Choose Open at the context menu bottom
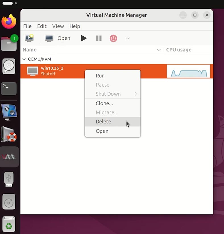 [x=113, y=131]
